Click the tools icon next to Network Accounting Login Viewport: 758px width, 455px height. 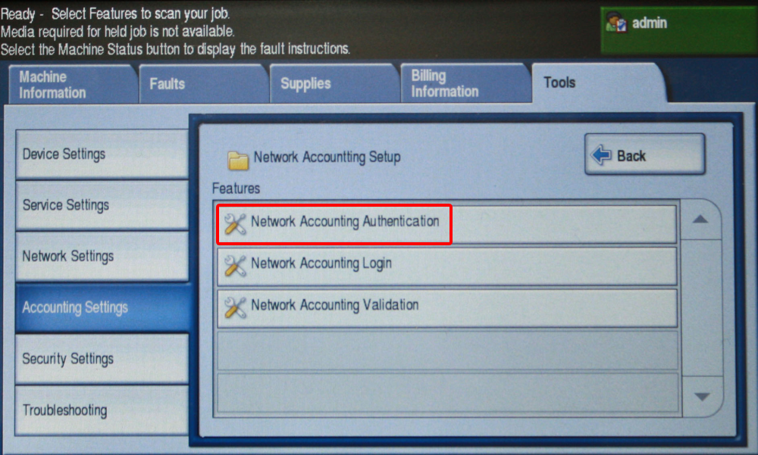point(236,265)
